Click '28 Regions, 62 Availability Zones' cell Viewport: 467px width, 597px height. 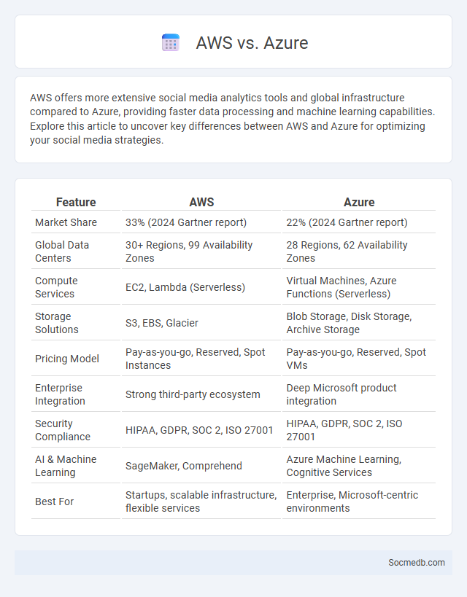347,251
